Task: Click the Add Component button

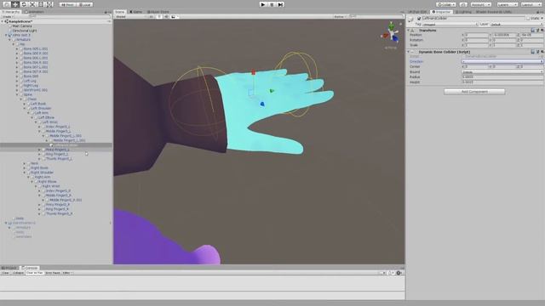Action: point(474,92)
